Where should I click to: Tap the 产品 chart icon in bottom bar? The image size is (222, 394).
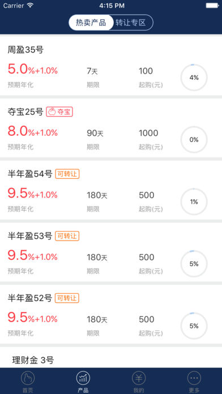[x=83, y=378]
